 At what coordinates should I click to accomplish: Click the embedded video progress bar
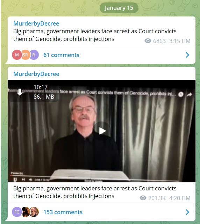click(94, 177)
